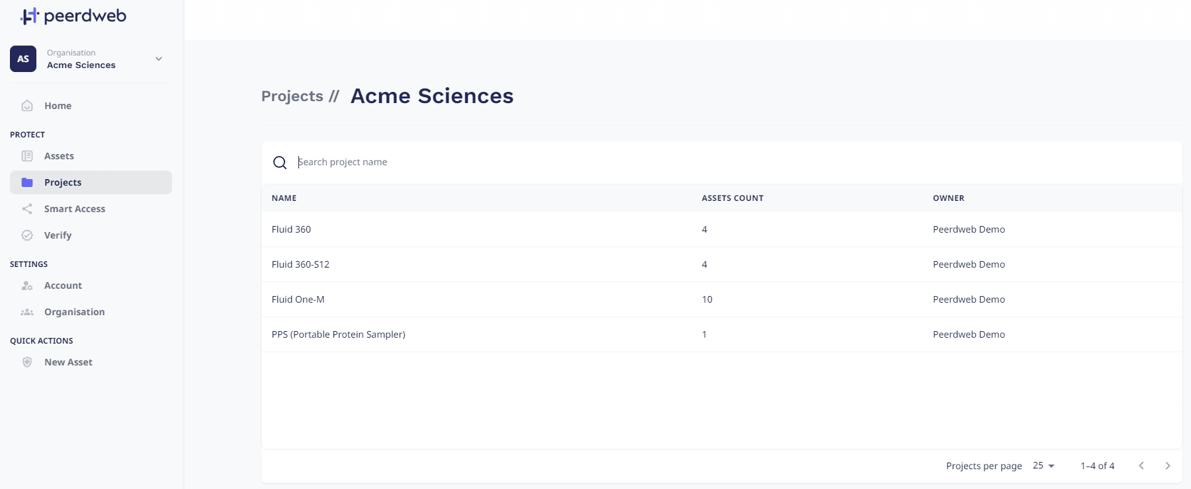Open Account settings label
Viewport: 1191px width, 489px height.
pyautogui.click(x=63, y=285)
